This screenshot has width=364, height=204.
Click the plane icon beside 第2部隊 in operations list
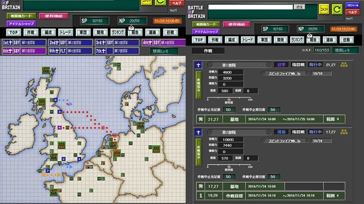(x=199, y=132)
